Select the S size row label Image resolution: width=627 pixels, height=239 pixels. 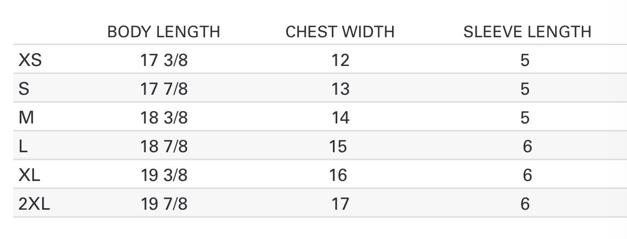24,89
